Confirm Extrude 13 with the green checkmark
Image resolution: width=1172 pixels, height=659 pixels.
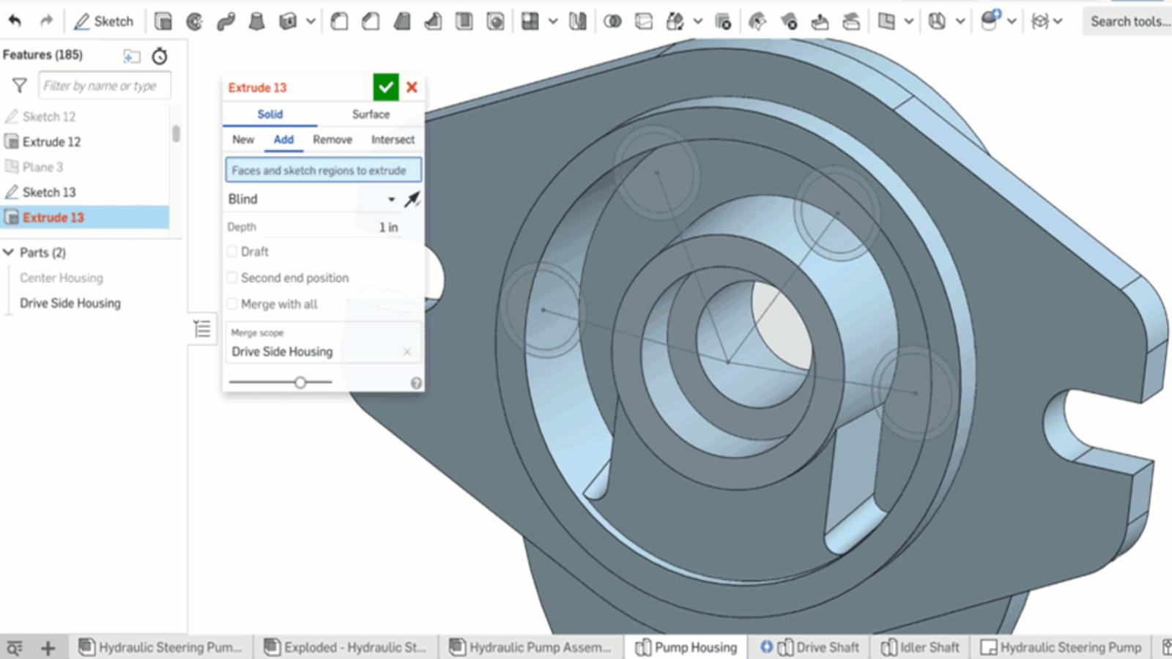[x=385, y=87]
